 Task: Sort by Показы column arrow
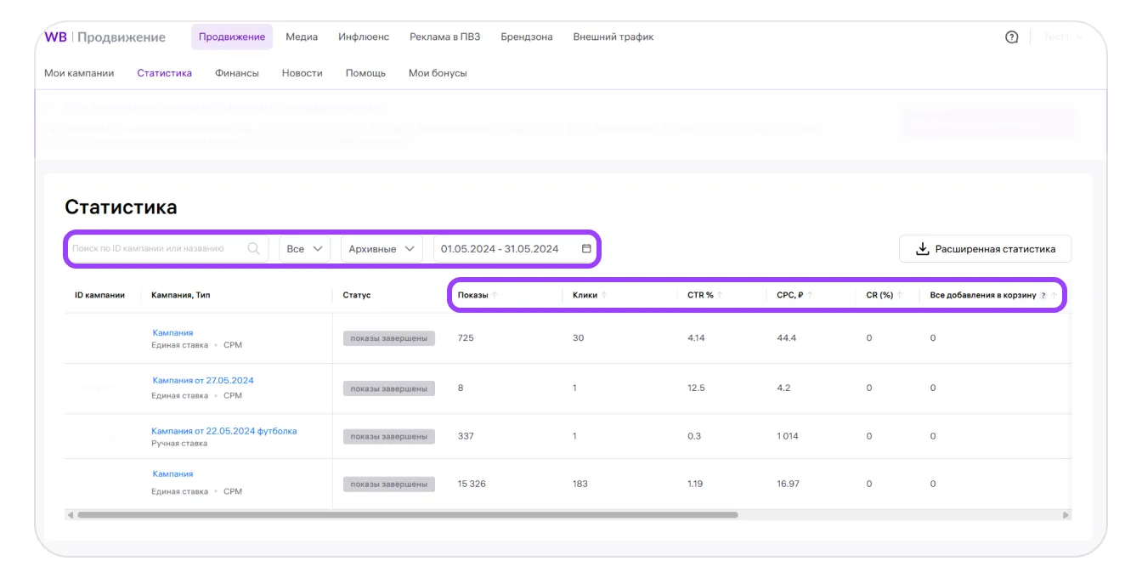point(495,295)
